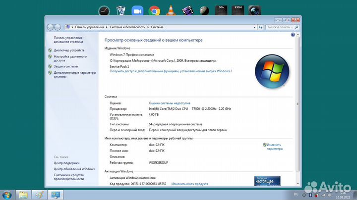This screenshot has height=200, width=357.
Task: Click the search magnifier icon
Action: pos(296,27)
